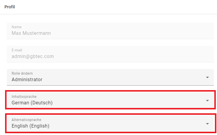Viewport: 217px width, 135px height.
Task: Click the Inhaltssprache label
Action: point(24,97)
